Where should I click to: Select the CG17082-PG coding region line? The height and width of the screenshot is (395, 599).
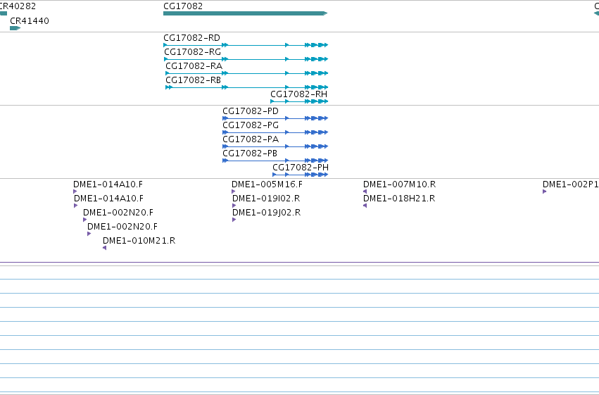tap(275, 132)
